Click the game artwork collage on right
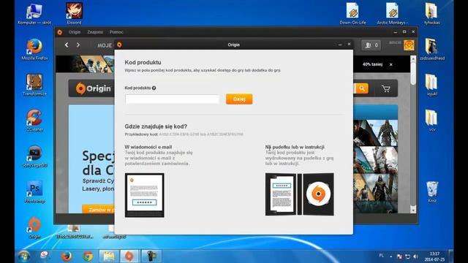The width and height of the screenshot is (468, 263). tap(375, 167)
